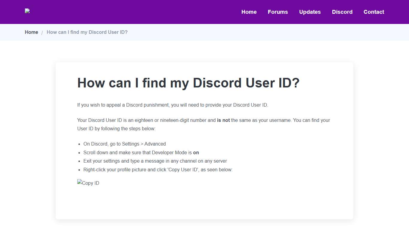Click the broken site logo image
409x230 pixels.
pyautogui.click(x=27, y=11)
